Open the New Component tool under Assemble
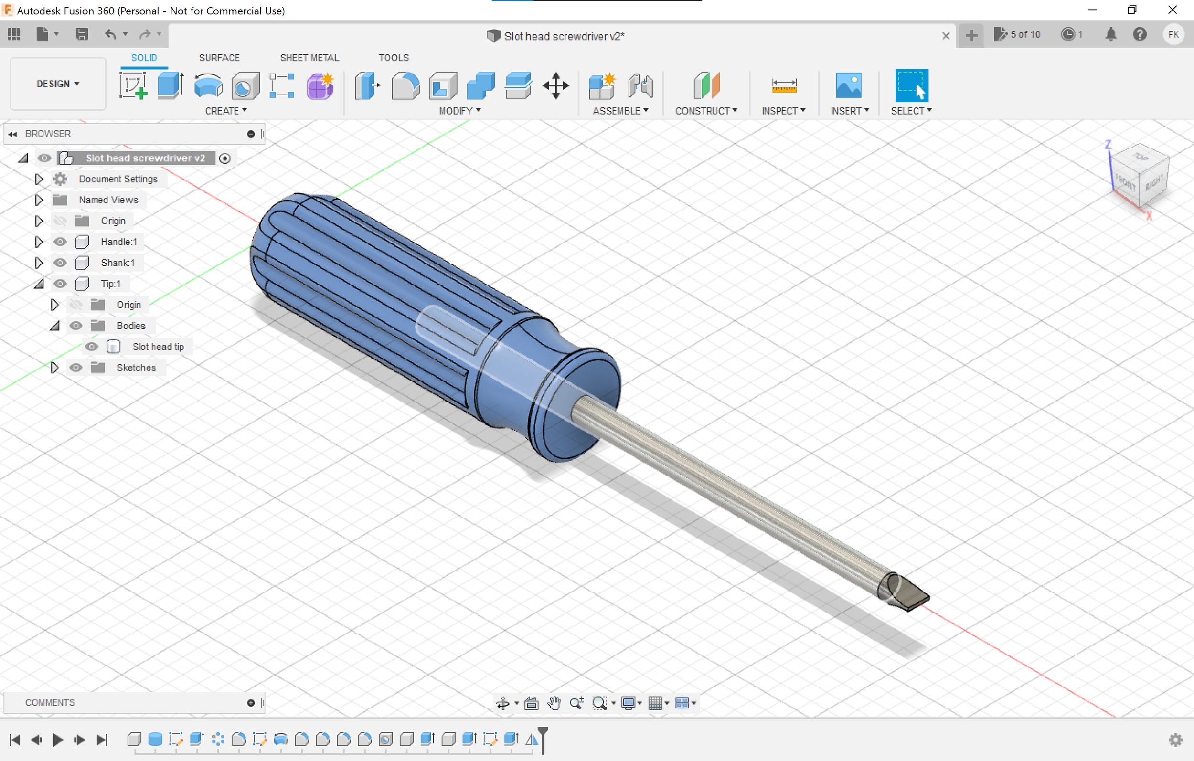The image size is (1194, 761). 601,85
